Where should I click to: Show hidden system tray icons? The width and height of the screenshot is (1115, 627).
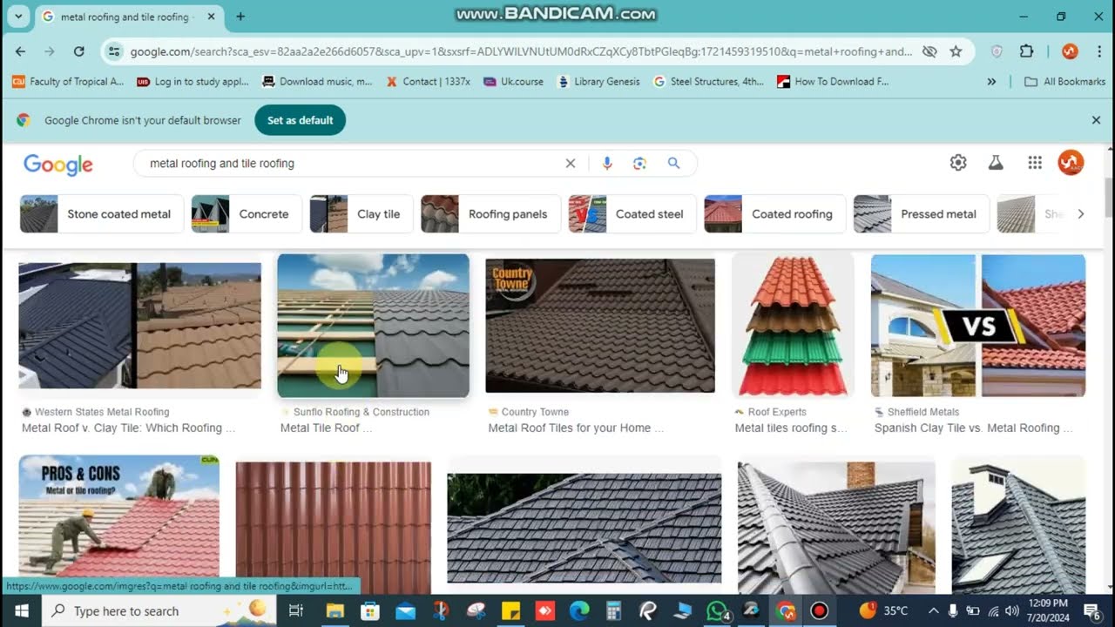point(933,610)
